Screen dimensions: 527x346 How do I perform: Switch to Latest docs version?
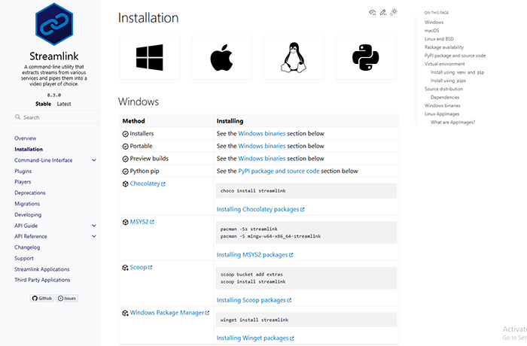pos(64,104)
